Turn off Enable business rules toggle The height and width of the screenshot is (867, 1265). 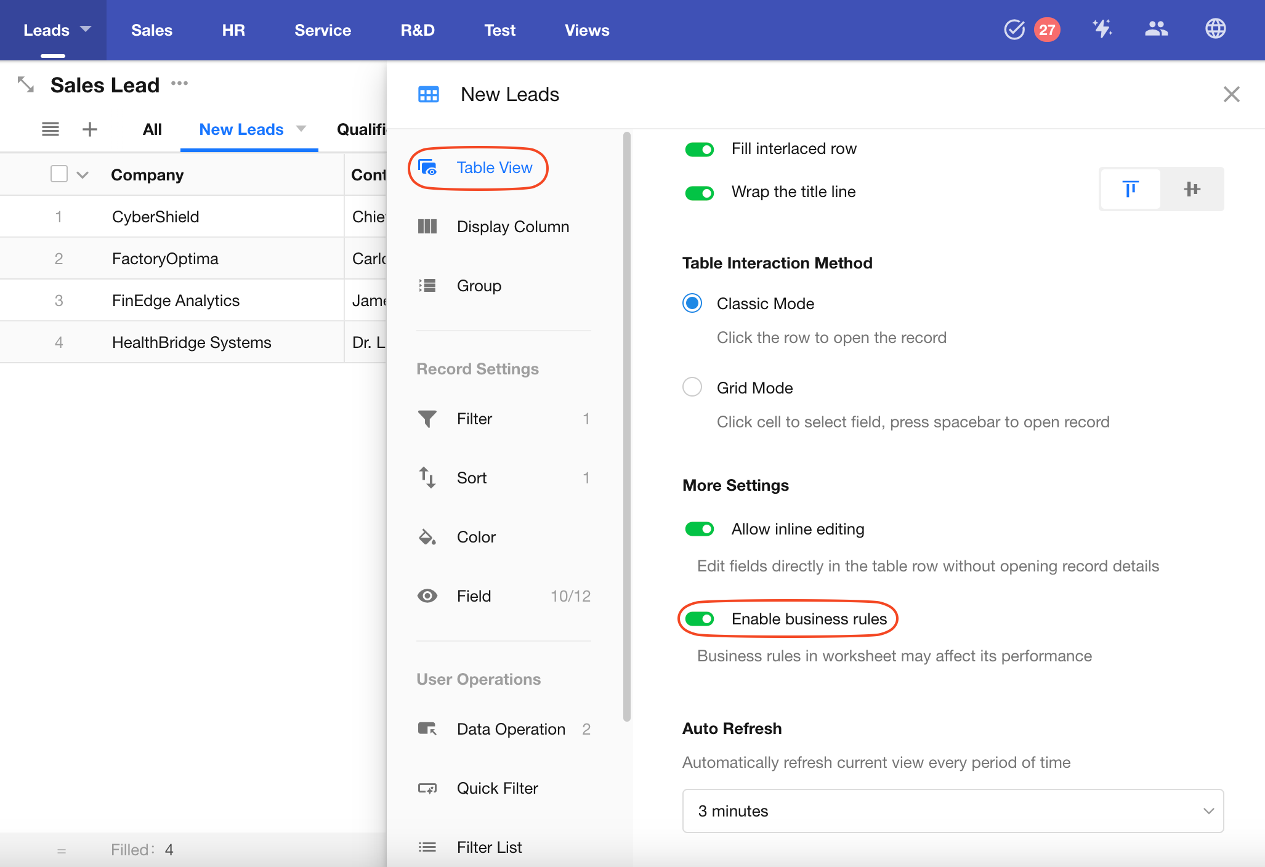(699, 619)
